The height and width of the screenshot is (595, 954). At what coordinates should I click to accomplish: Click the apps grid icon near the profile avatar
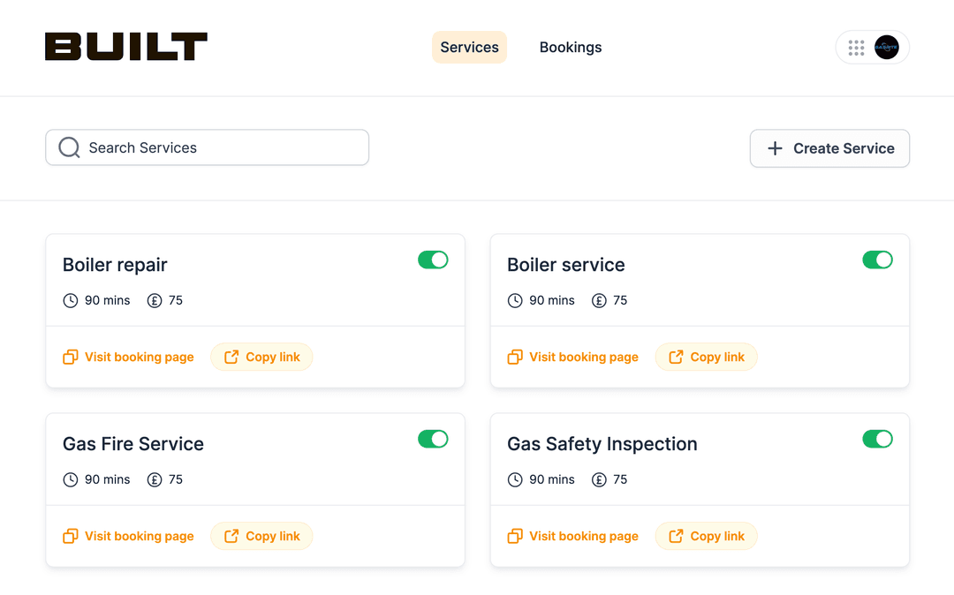(x=856, y=48)
